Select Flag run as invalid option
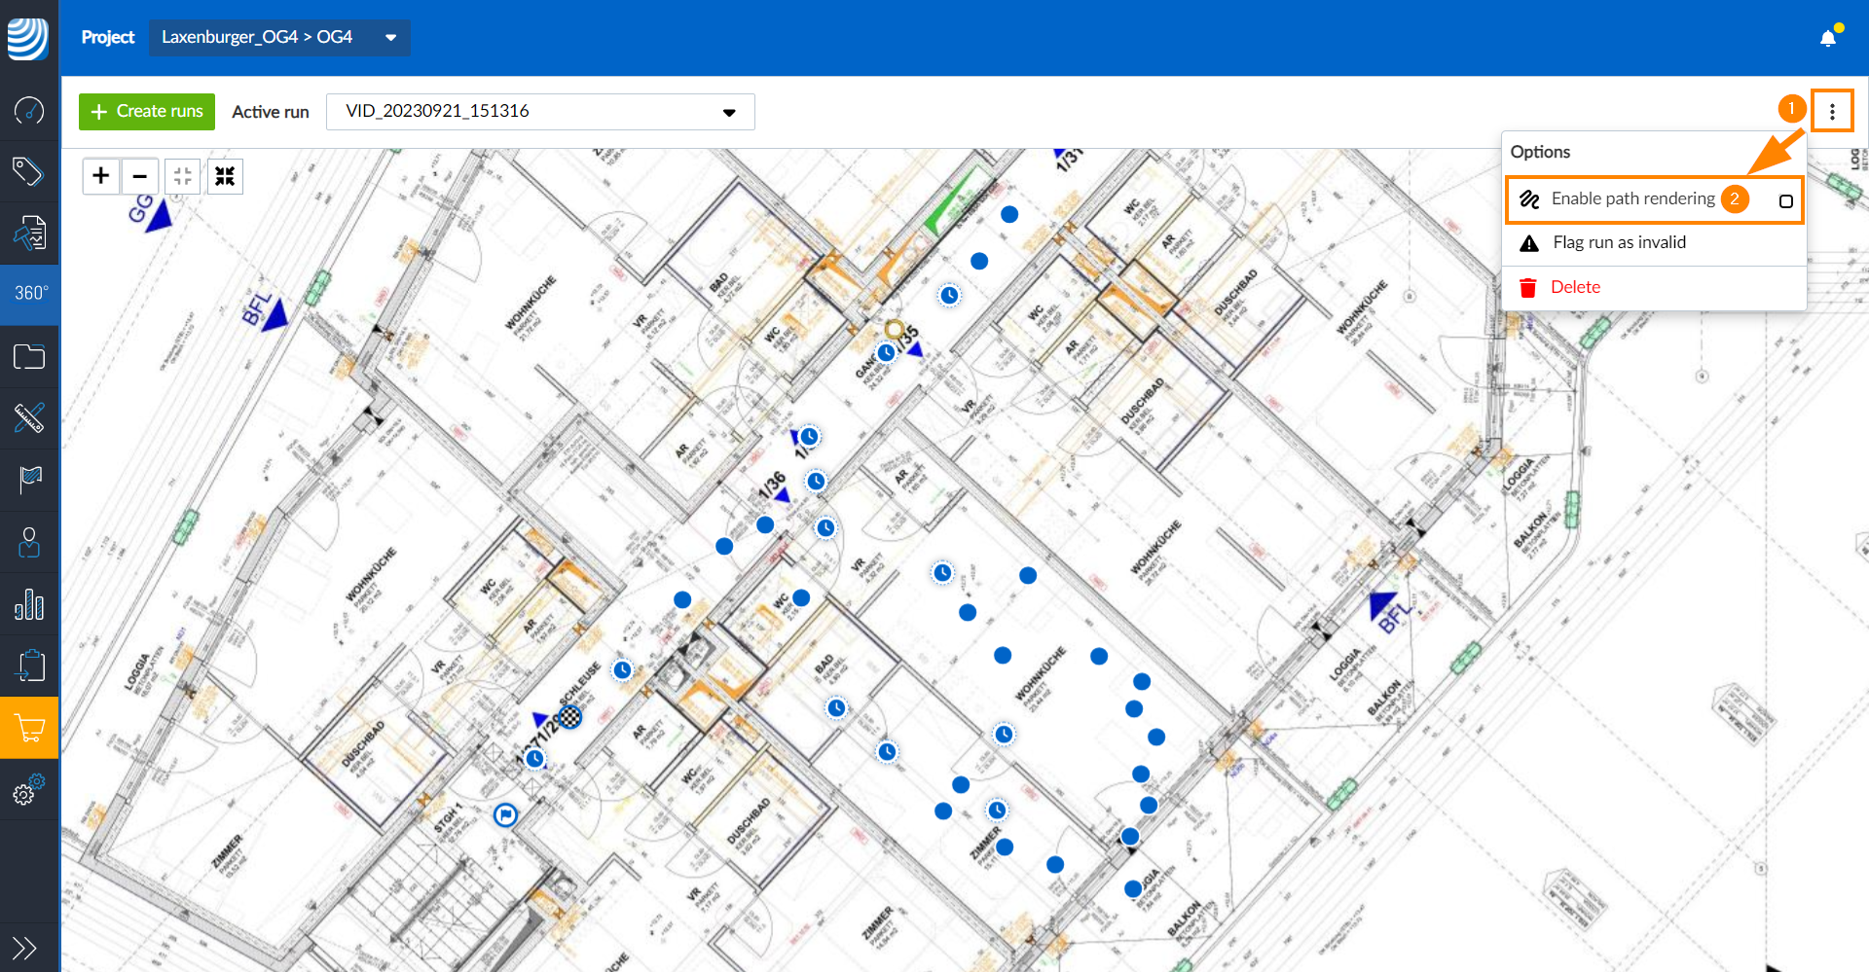The image size is (1869, 972). [1619, 242]
